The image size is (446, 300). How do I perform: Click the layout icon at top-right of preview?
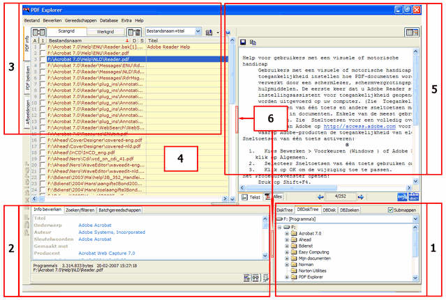412,32
